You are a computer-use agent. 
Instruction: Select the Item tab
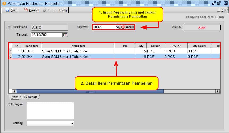tap(15, 97)
